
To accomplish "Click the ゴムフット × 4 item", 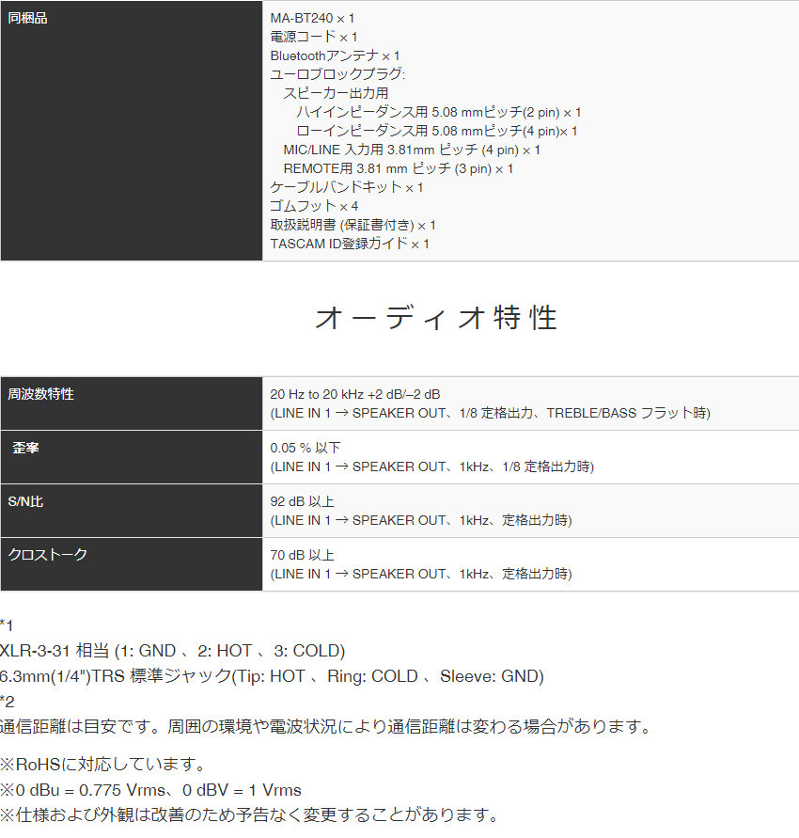I will point(314,206).
